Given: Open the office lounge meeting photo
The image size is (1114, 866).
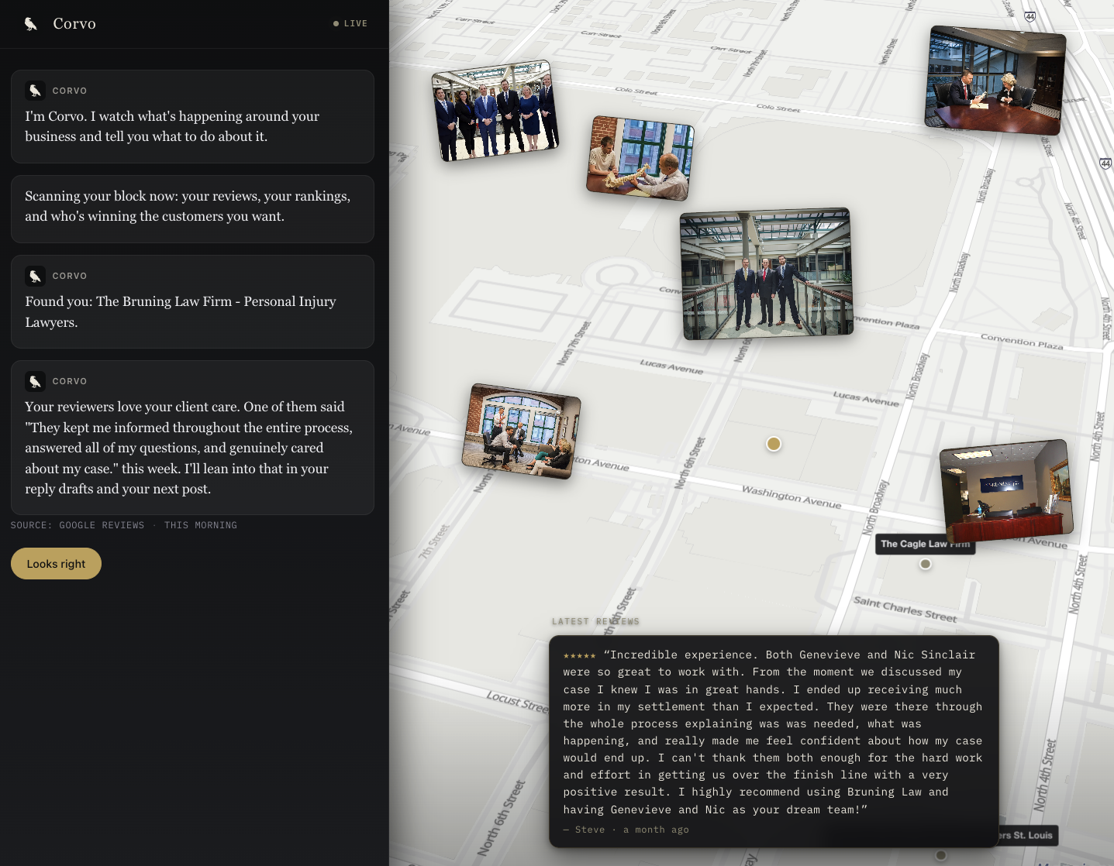Looking at the screenshot, I should pos(521,431).
